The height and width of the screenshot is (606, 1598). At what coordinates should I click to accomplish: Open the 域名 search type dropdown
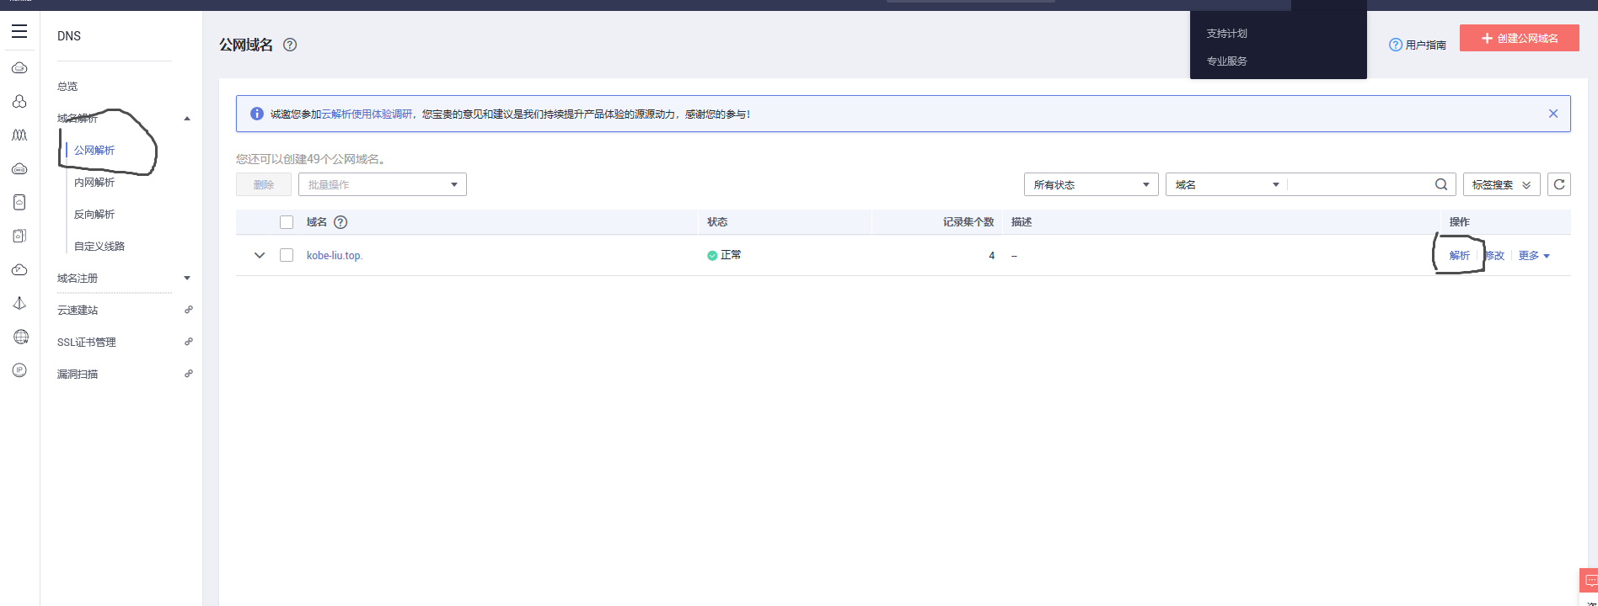tap(1226, 184)
